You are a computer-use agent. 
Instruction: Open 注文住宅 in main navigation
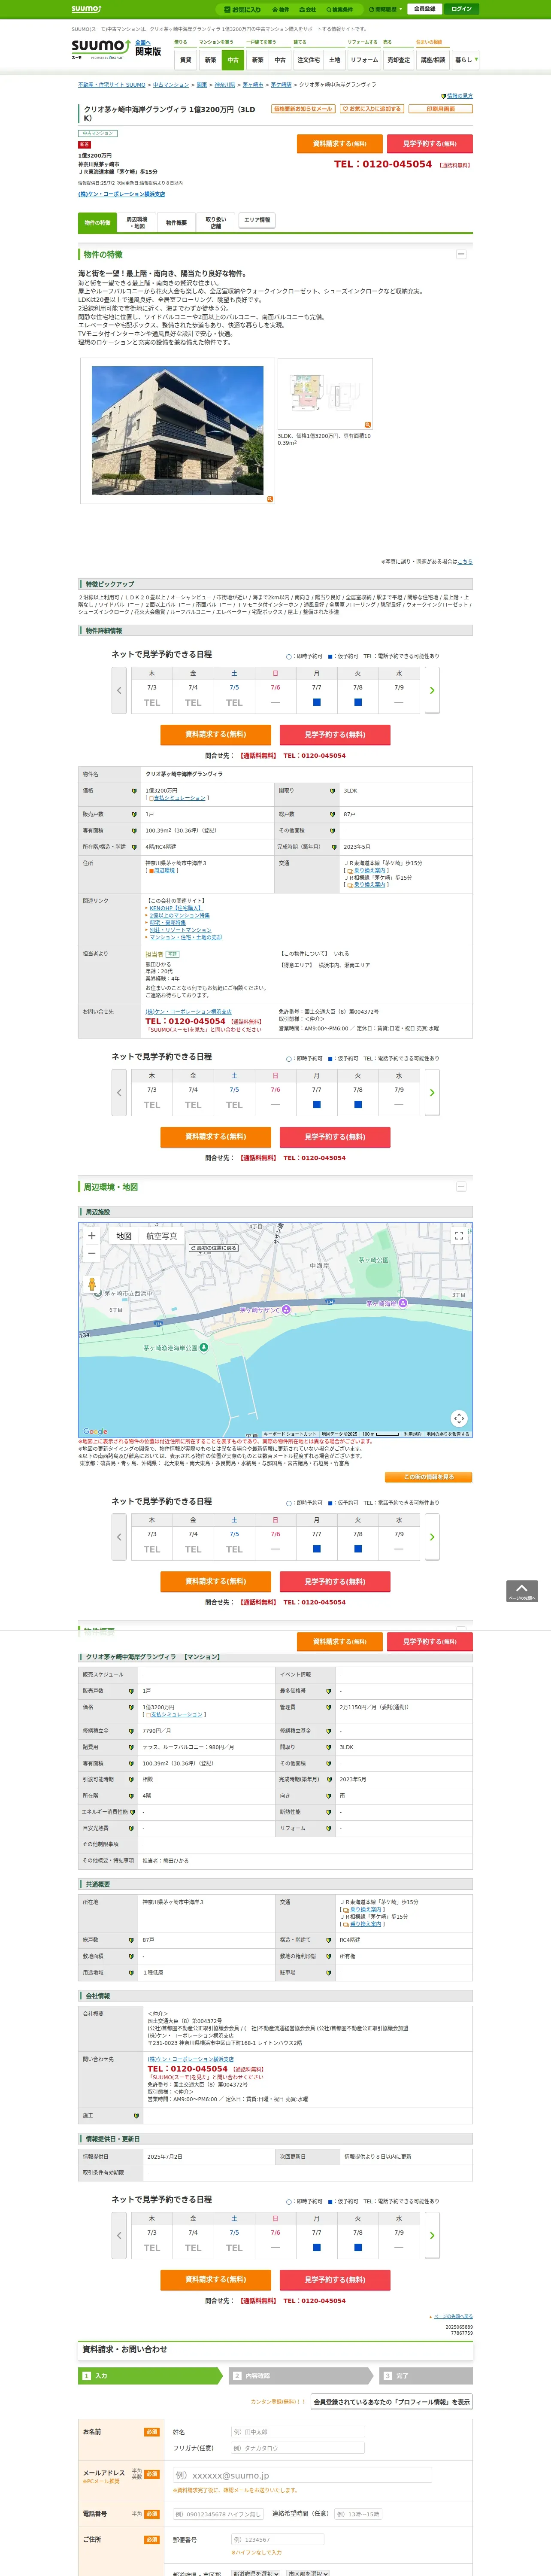pyautogui.click(x=308, y=60)
